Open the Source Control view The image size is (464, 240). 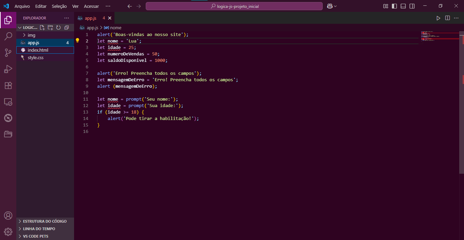tap(8, 53)
